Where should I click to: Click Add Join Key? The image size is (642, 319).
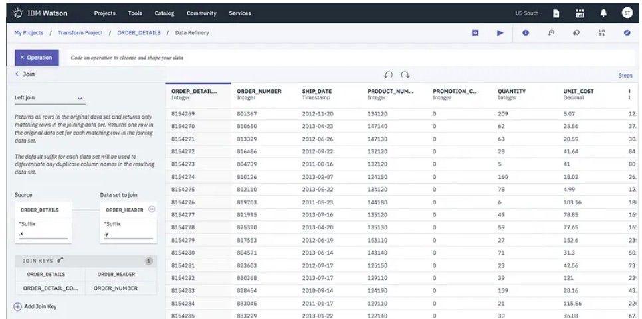[41, 306]
